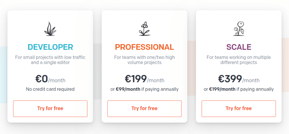Viewport: 289px width, 134px height.
Task: Click Professional description about high volume projects
Action: (144, 60)
